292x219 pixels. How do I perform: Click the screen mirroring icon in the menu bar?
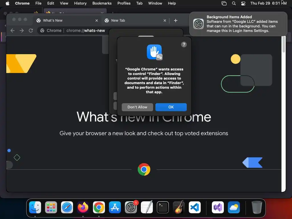tap(224, 3)
